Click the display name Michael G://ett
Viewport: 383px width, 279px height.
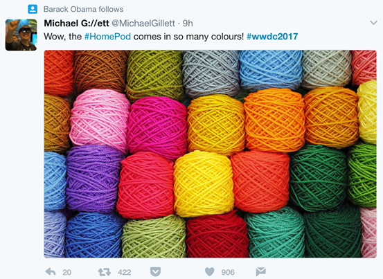[76, 23]
